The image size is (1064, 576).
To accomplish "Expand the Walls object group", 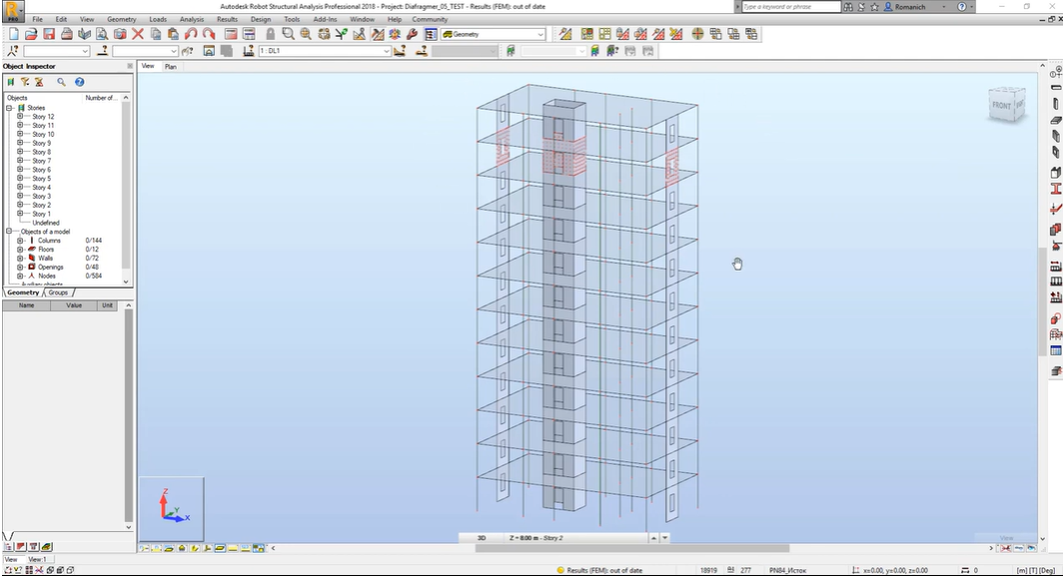I will pos(20,259).
